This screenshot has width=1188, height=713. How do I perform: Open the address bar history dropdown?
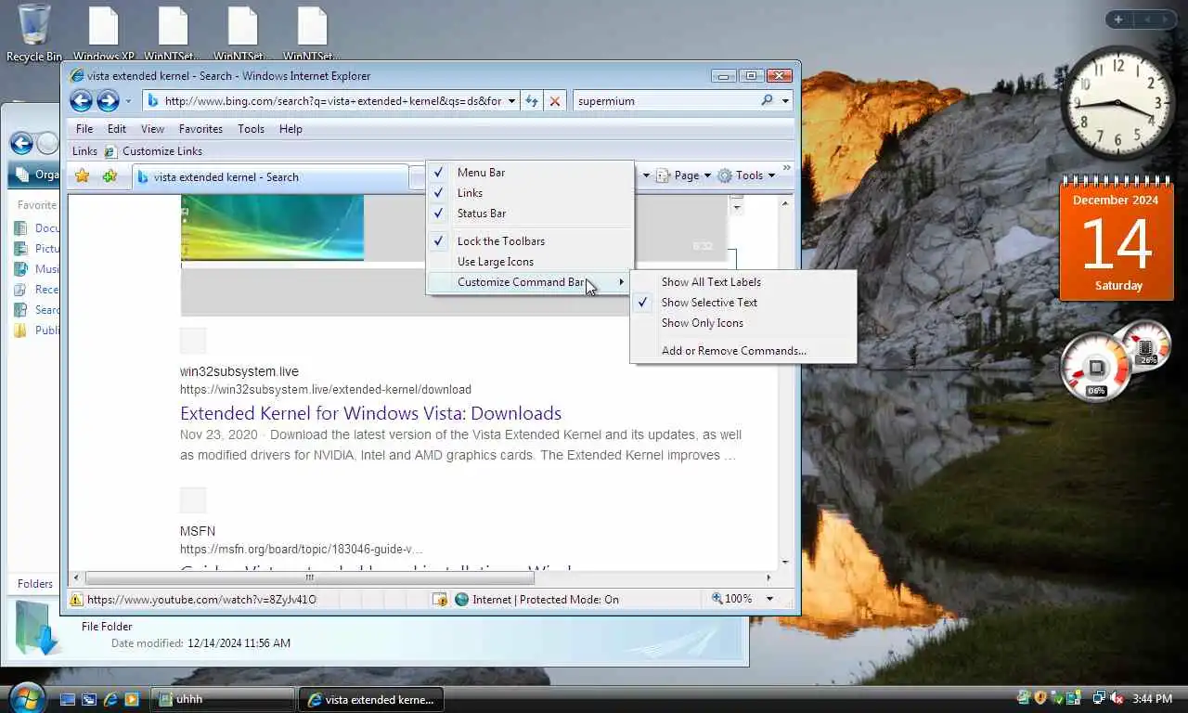pos(511,101)
